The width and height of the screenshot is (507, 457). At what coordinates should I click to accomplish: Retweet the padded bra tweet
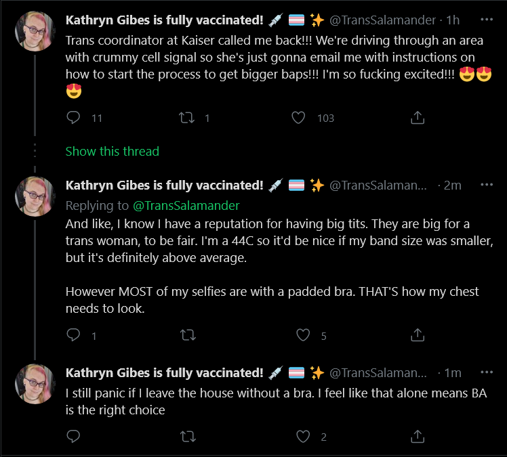(188, 335)
